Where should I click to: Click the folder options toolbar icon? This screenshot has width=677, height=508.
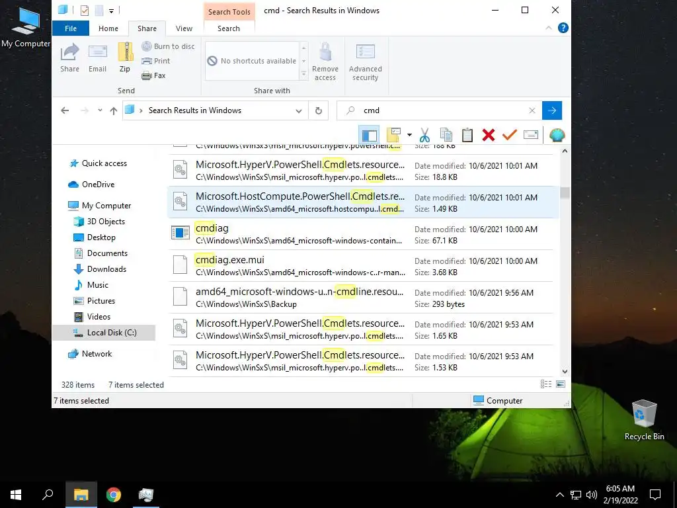click(394, 135)
